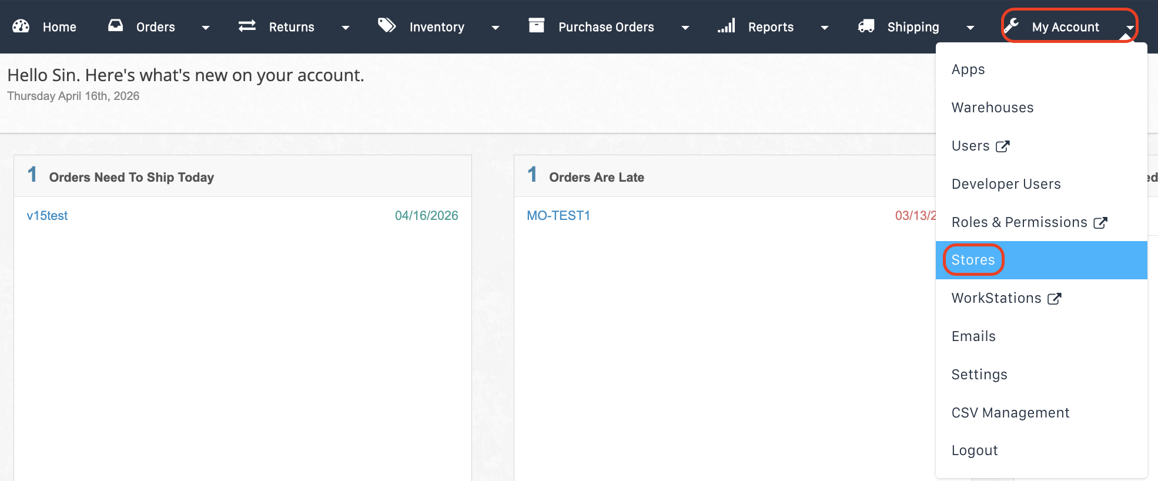Expand the Orders dropdown arrow

pyautogui.click(x=205, y=28)
